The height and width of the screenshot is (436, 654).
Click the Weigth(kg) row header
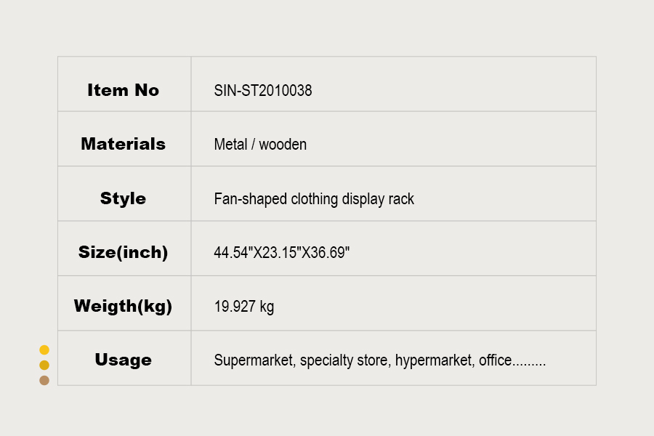pyautogui.click(x=123, y=306)
